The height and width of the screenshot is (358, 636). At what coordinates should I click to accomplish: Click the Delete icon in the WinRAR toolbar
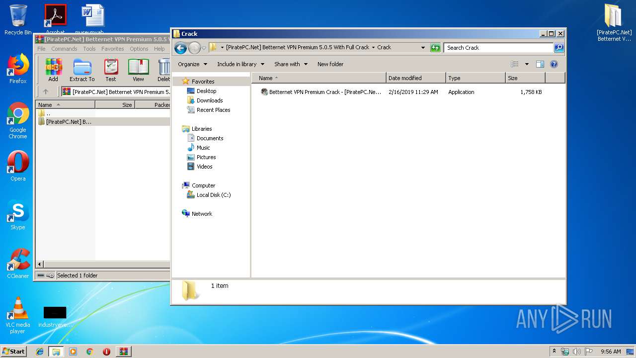(163, 70)
